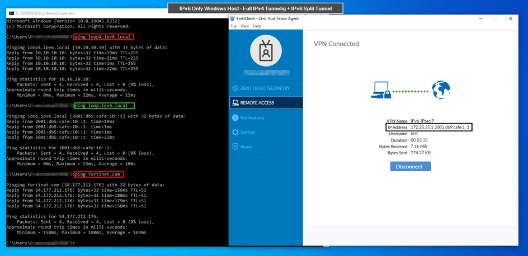Image resolution: width=528 pixels, height=256 pixels.
Task: Click the Settings gear icon
Action: (x=235, y=132)
